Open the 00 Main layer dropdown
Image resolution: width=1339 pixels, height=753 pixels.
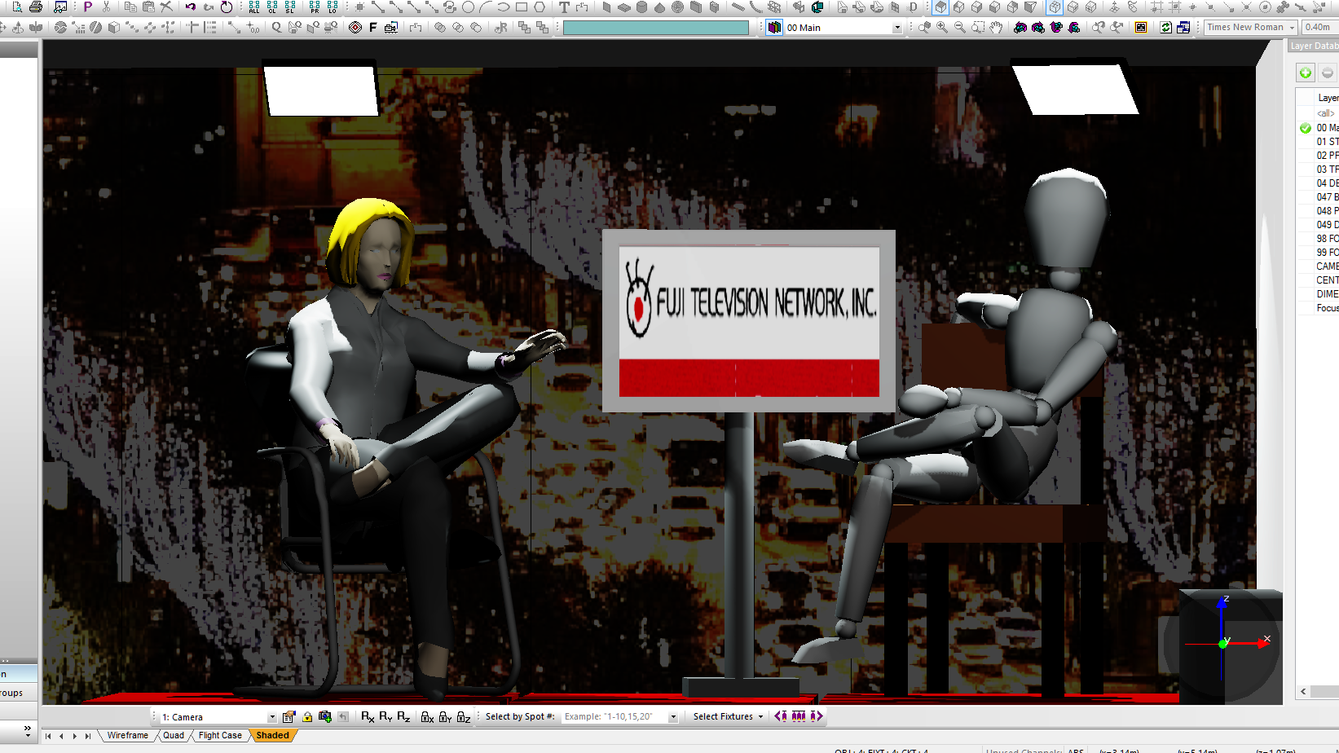pos(896,28)
